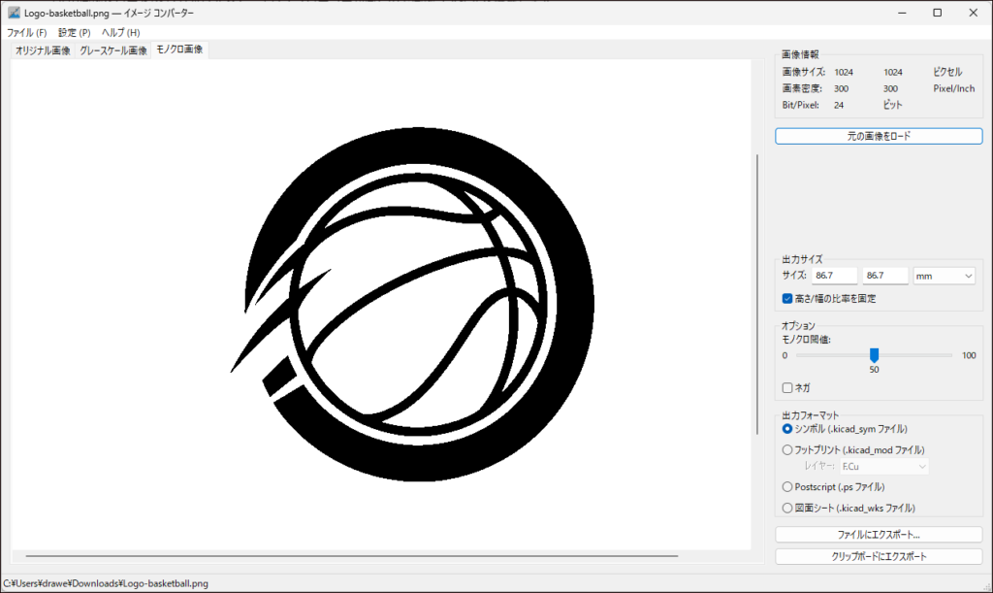The height and width of the screenshot is (593, 993).
Task: Switch to the オリジナル画像 tab
Action: [x=43, y=50]
